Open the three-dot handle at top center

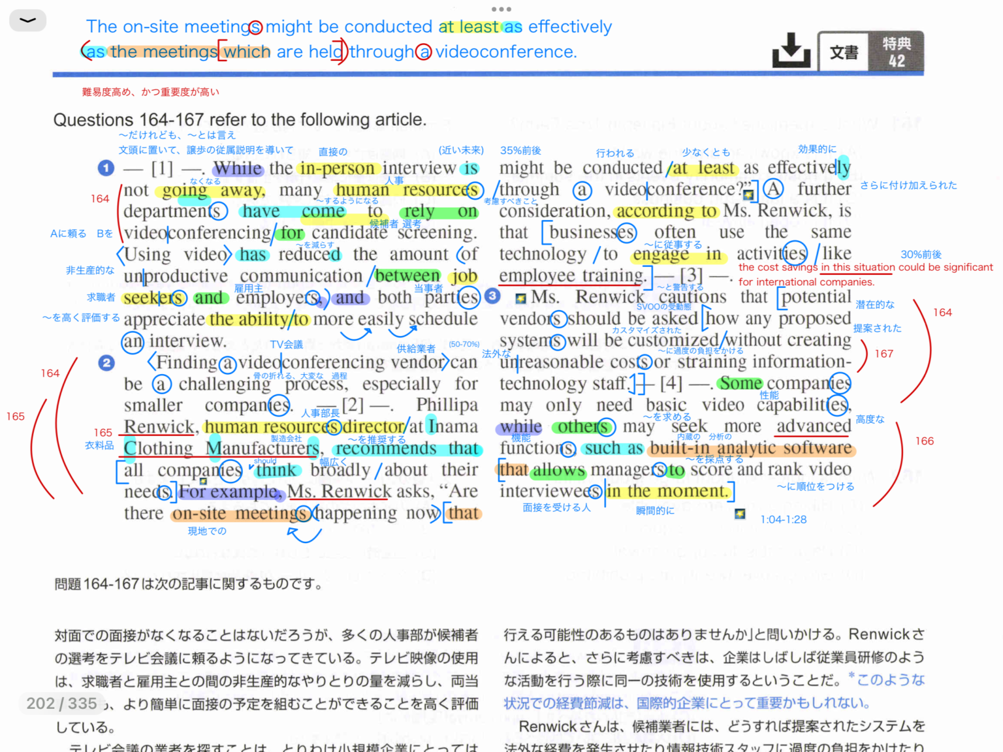[501, 8]
